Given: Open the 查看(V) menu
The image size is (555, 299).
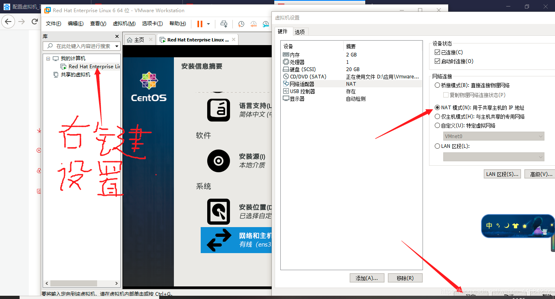Looking at the screenshot, I should [x=98, y=24].
